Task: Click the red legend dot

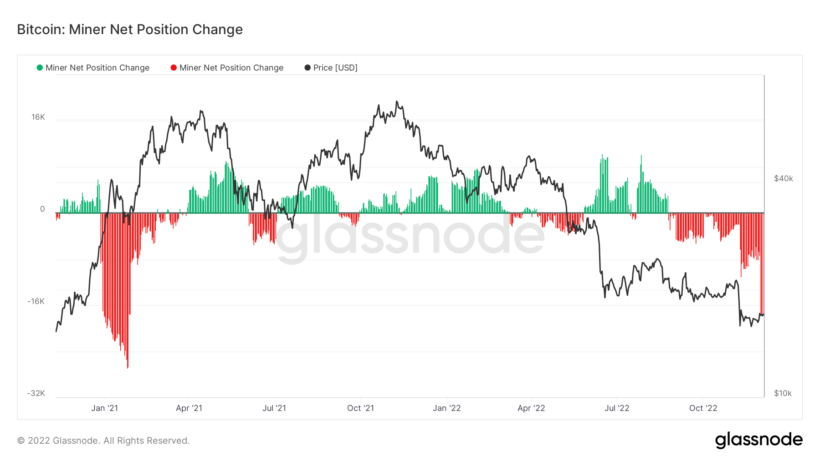Action: point(174,68)
